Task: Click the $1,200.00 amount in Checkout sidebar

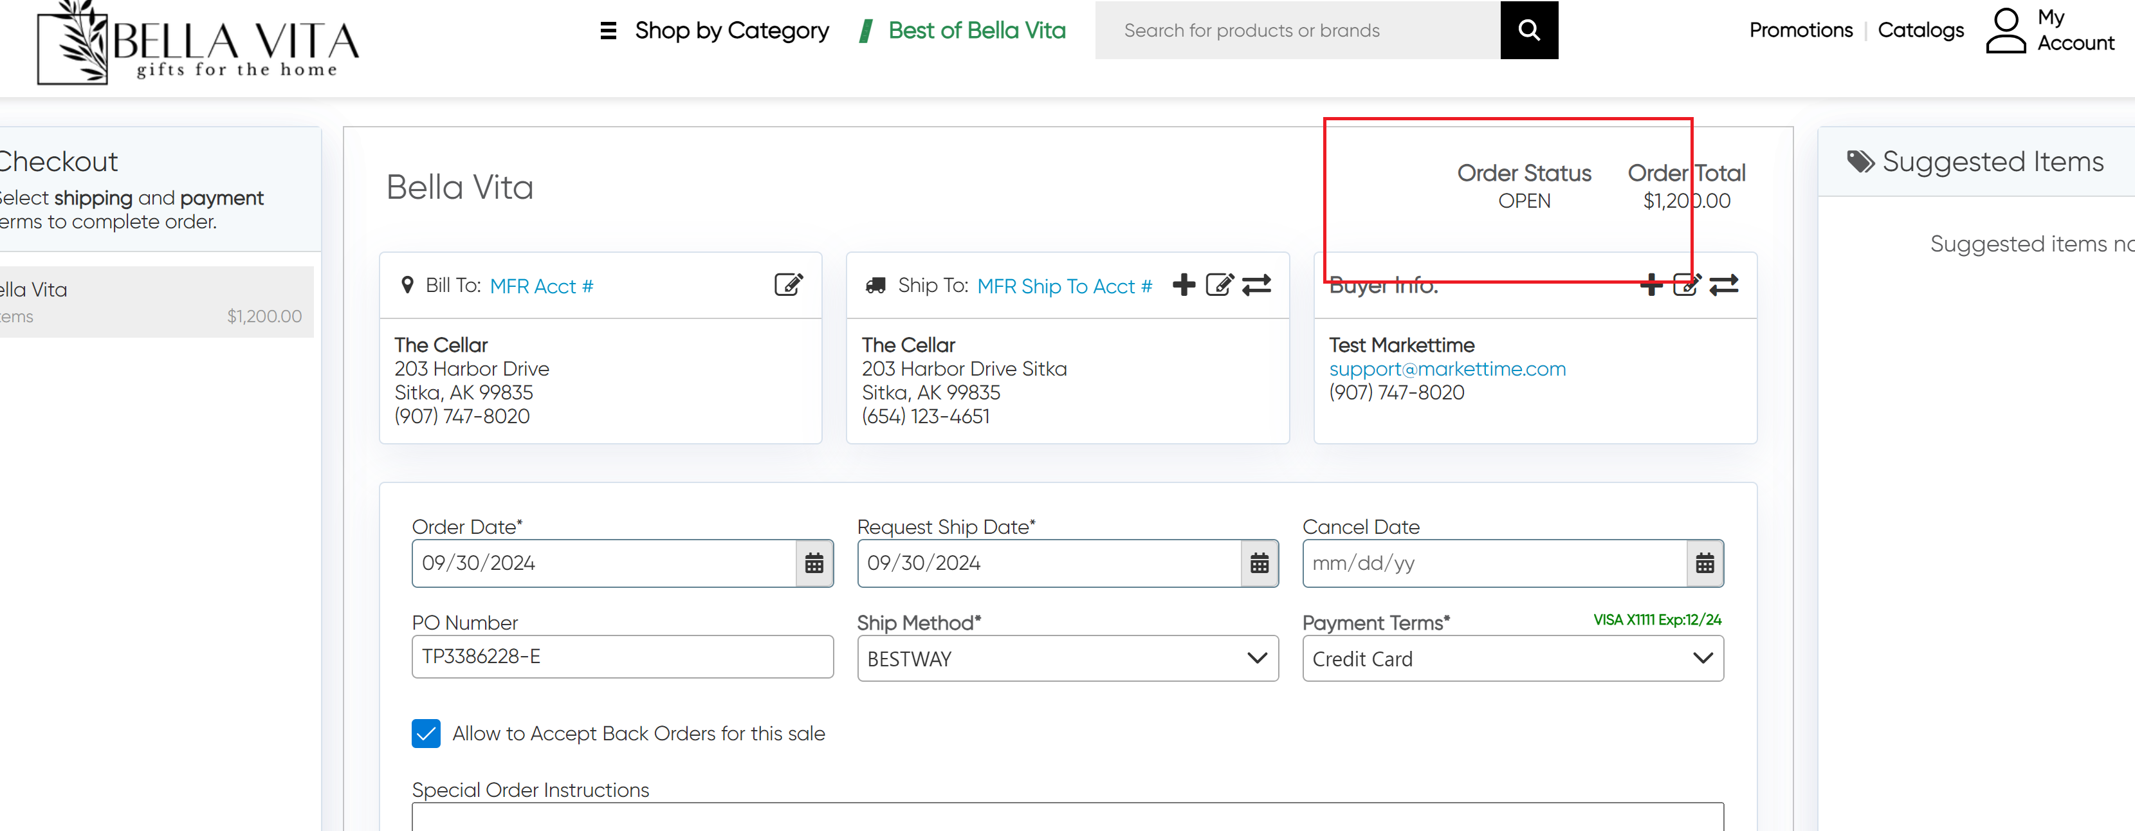Action: (264, 316)
